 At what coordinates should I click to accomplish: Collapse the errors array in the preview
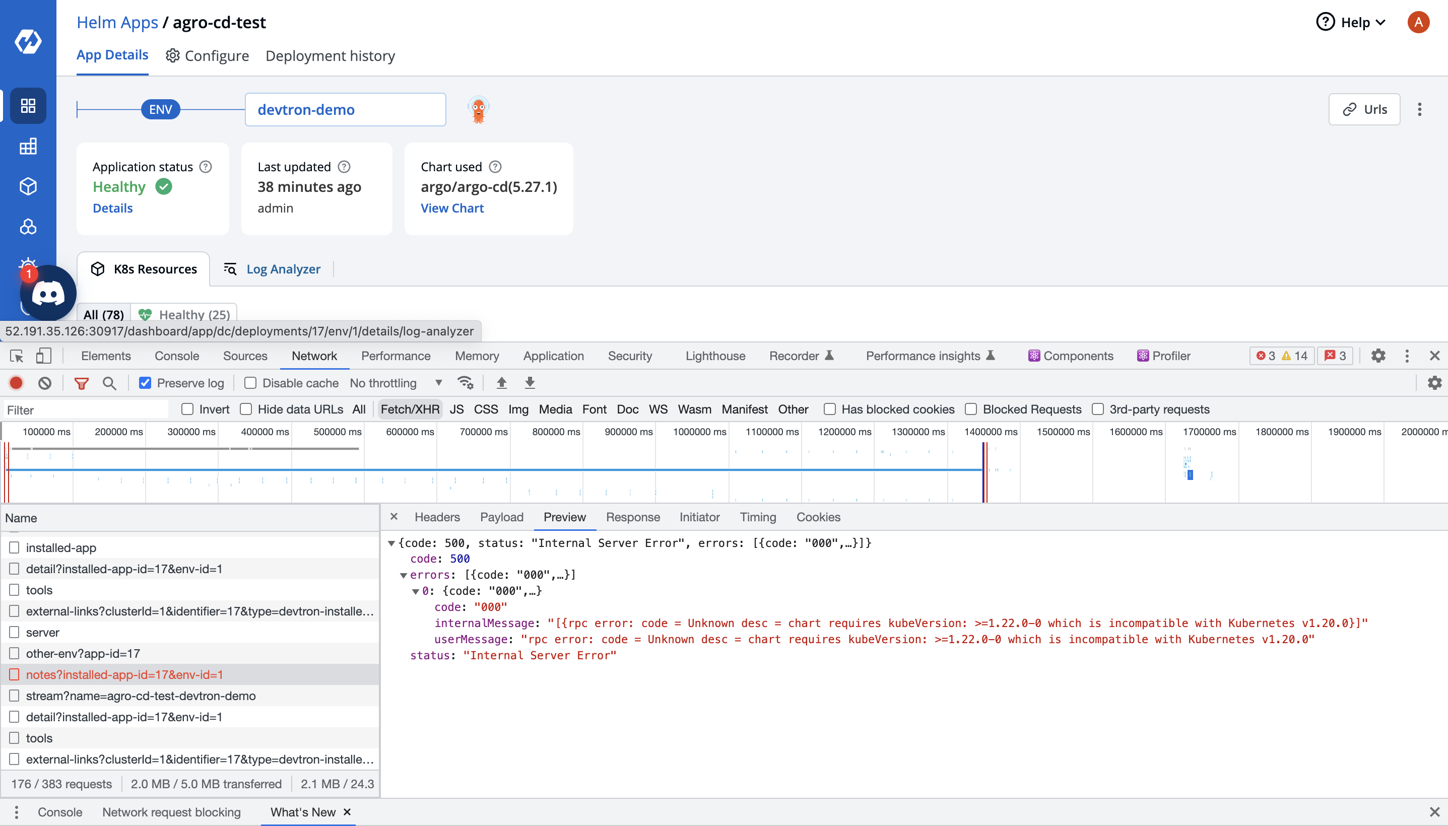tap(404, 575)
